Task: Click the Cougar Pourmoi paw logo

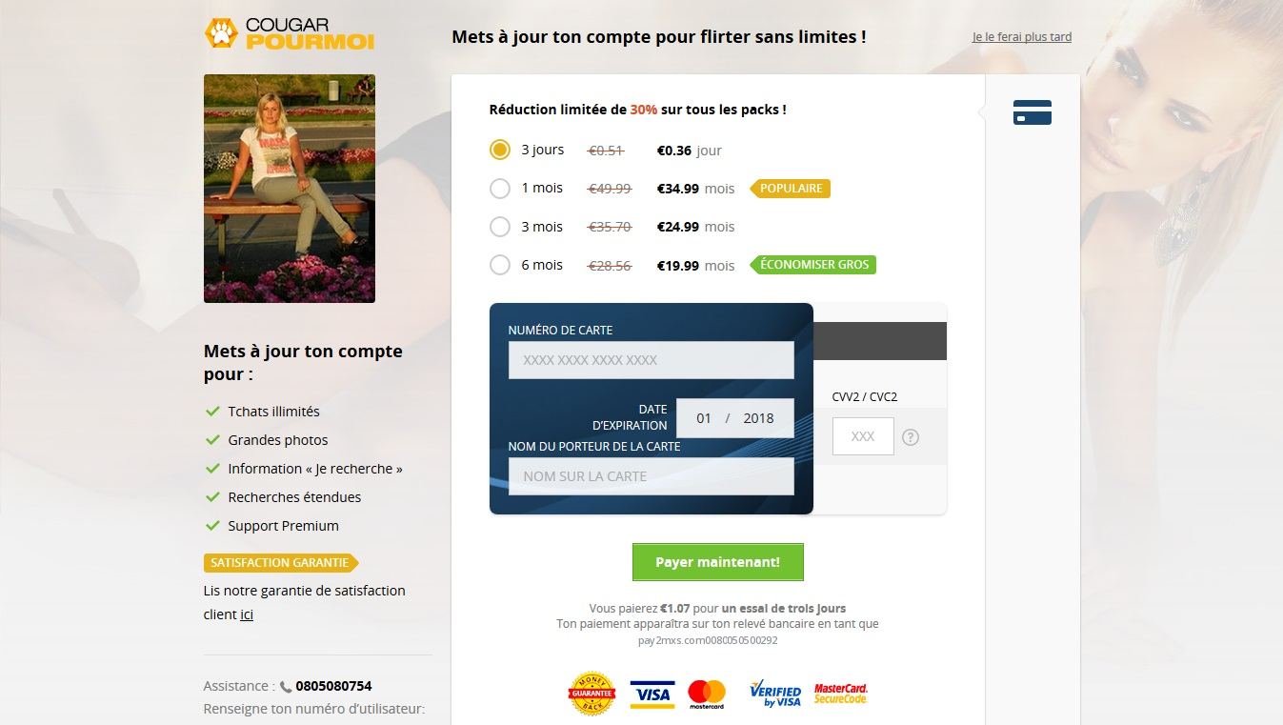Action: tap(221, 33)
